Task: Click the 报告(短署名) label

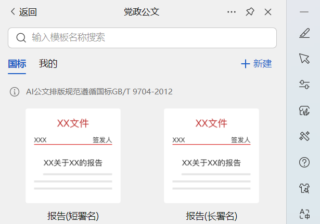Action: point(73,216)
